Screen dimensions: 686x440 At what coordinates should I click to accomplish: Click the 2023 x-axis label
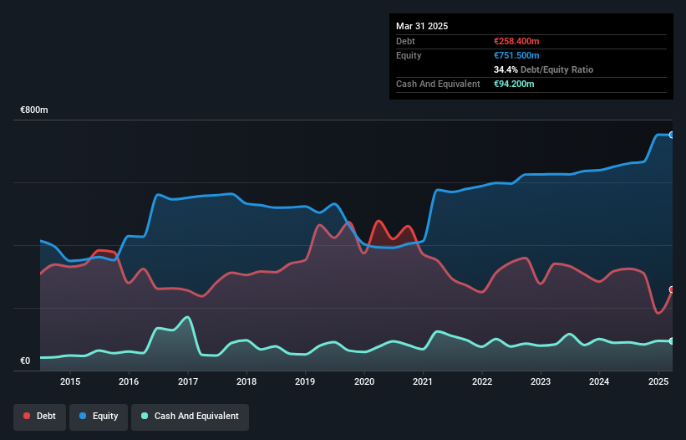(541, 381)
